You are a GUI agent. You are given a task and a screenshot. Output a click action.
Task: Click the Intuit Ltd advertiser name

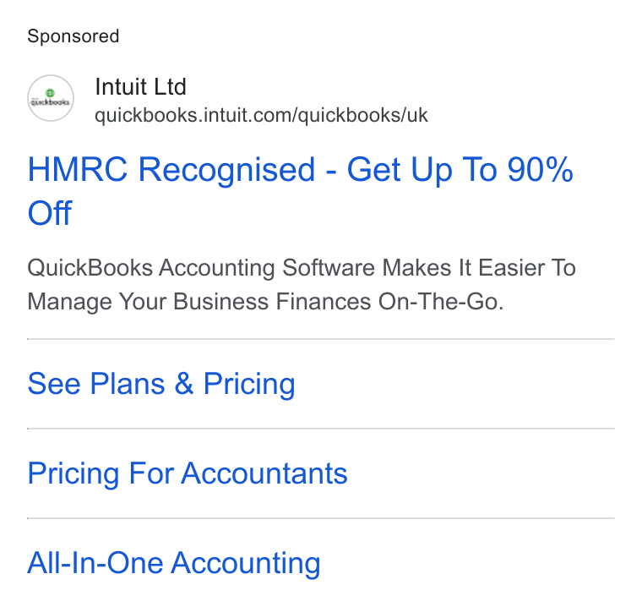pos(140,87)
